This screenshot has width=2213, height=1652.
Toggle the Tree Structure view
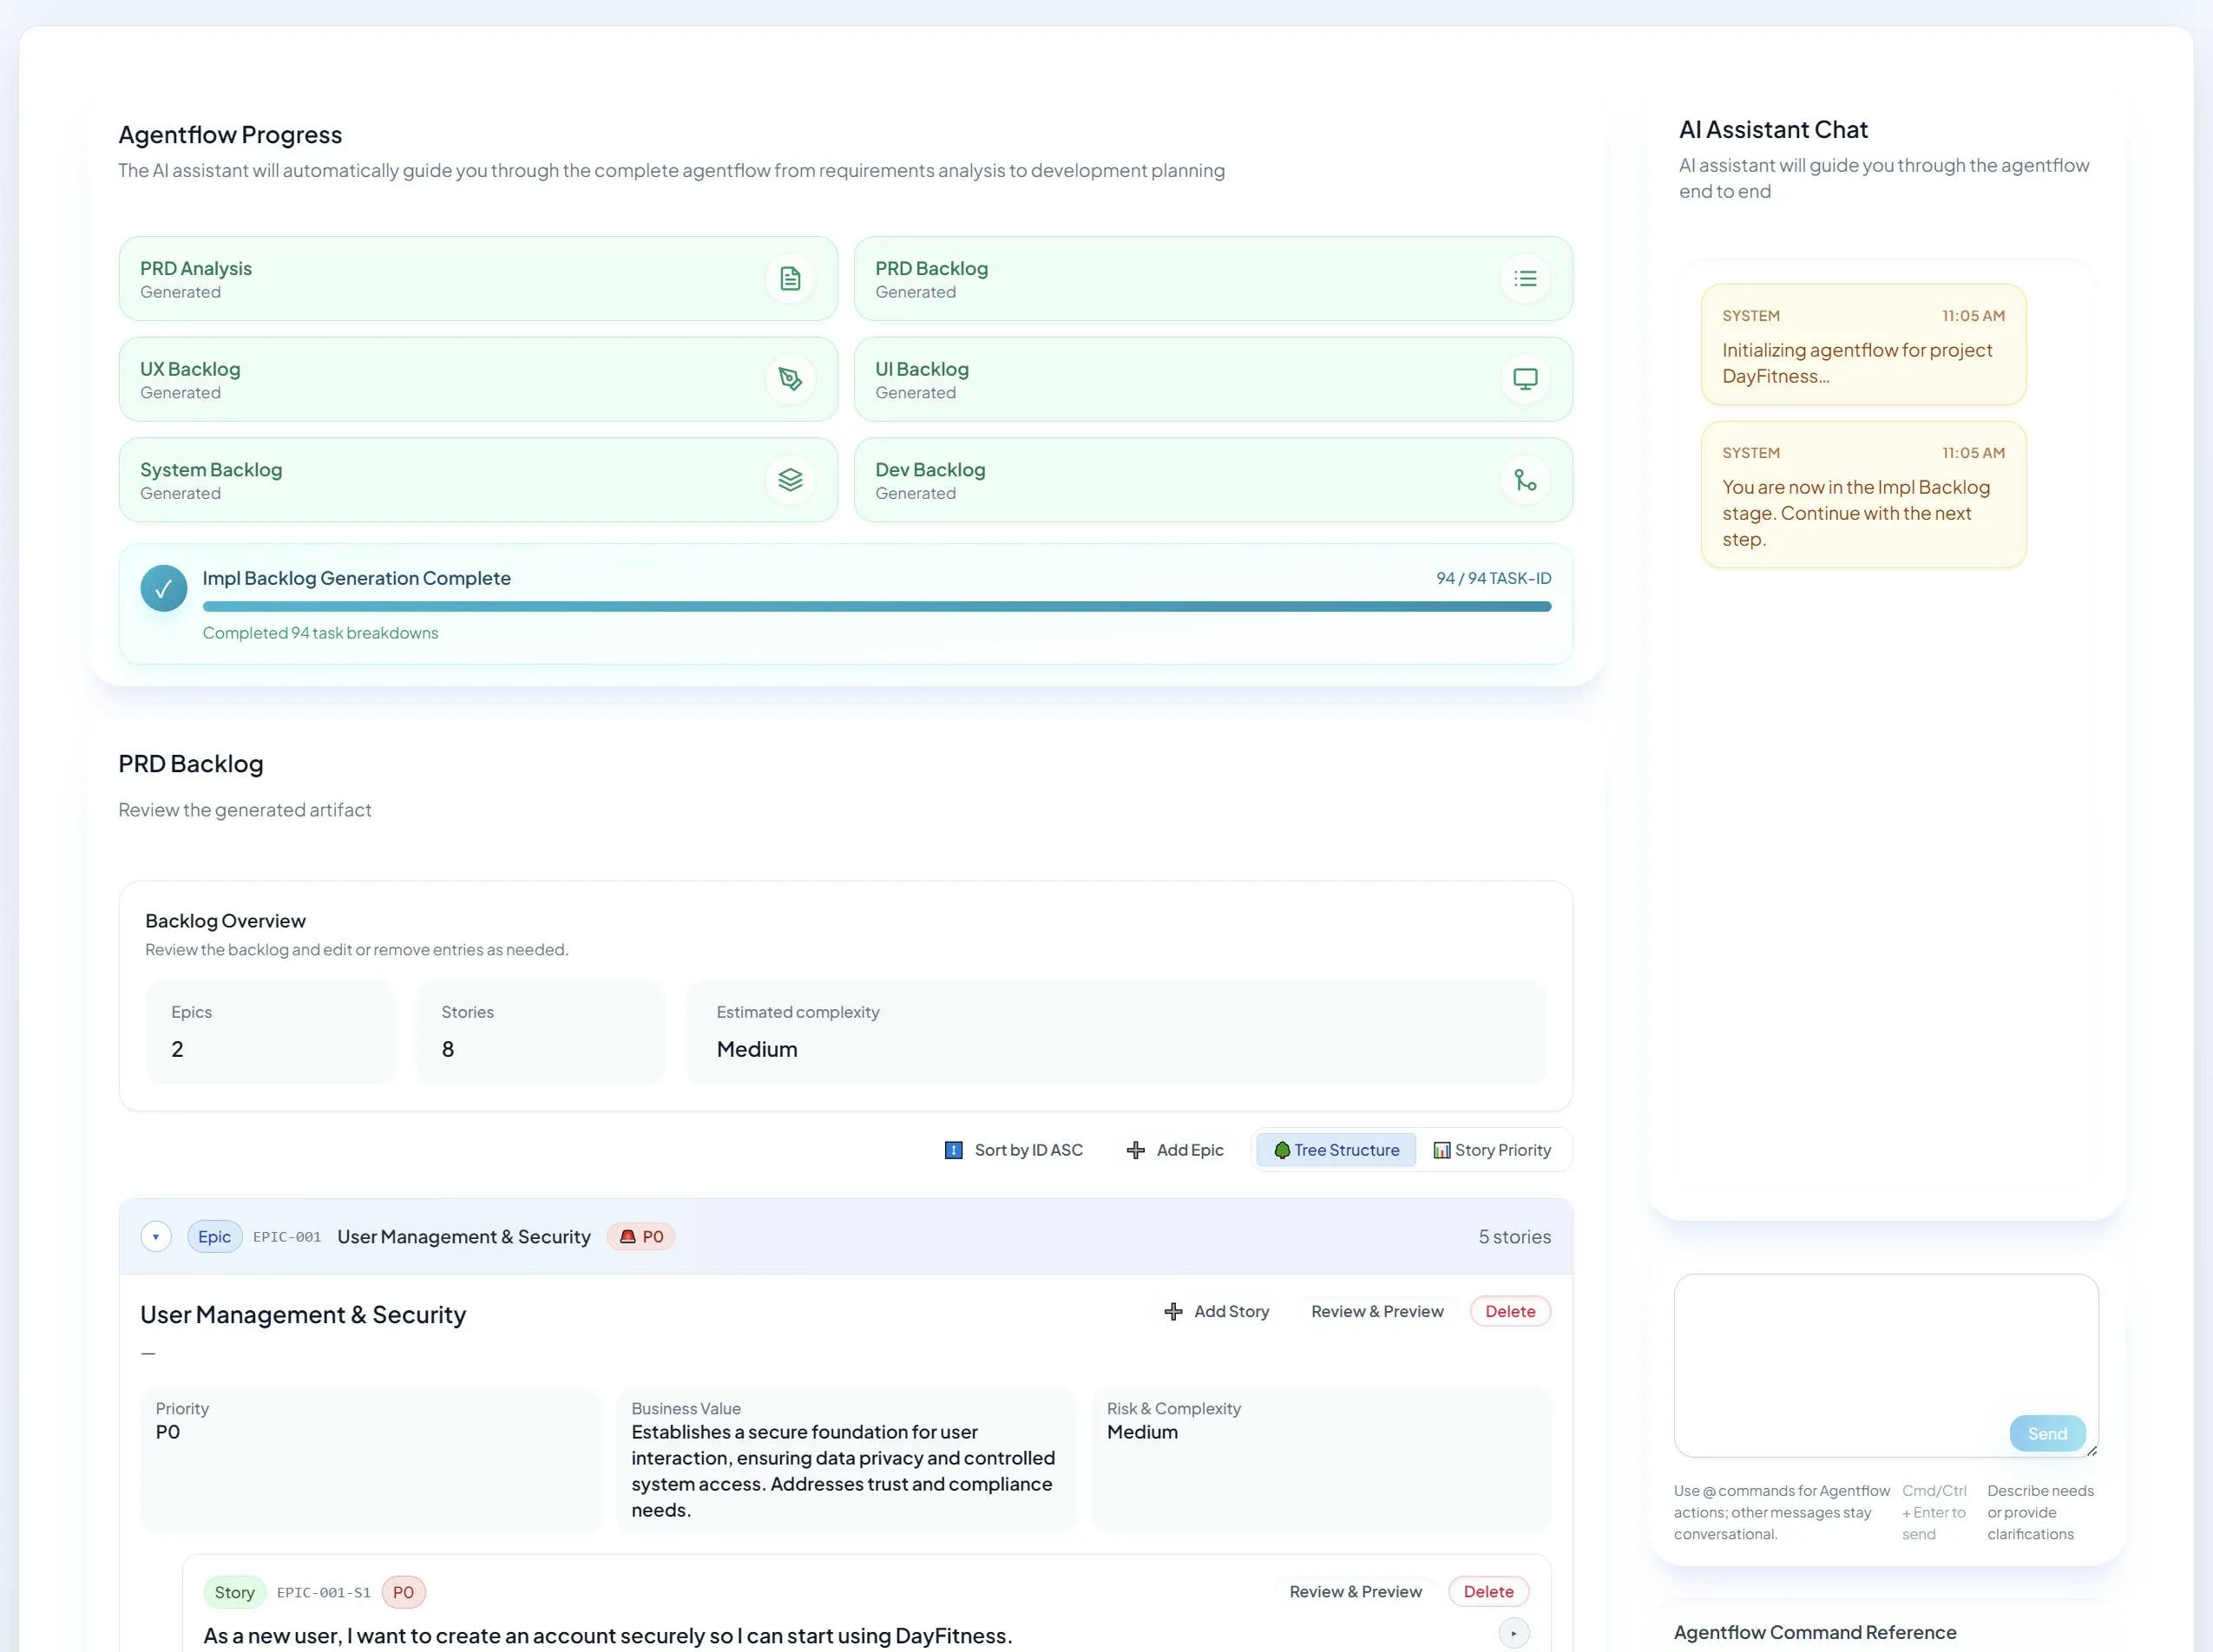(x=1335, y=1149)
